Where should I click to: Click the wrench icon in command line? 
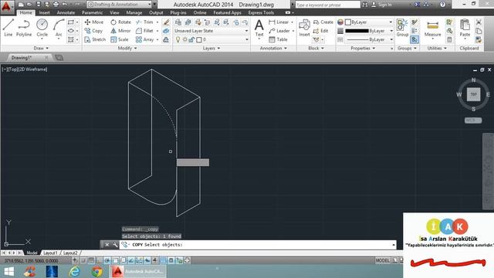pyautogui.click(x=115, y=245)
